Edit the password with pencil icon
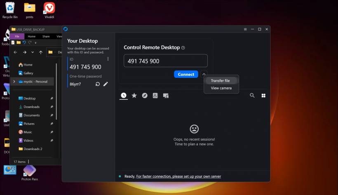Screen dimensions: 338x195 click(106, 84)
